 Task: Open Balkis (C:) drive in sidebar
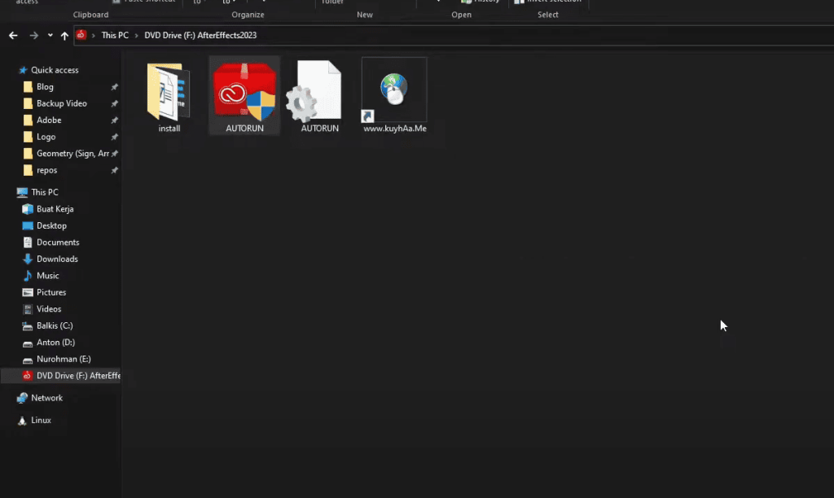(x=55, y=325)
